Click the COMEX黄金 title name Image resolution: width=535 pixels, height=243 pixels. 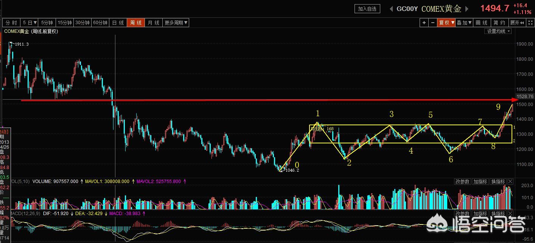click(442, 9)
